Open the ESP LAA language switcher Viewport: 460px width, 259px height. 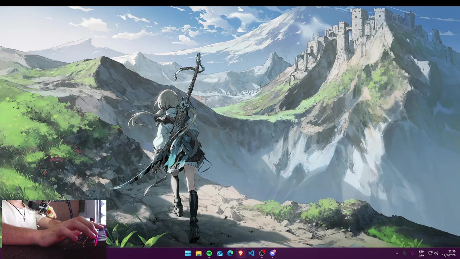pyautogui.click(x=421, y=253)
